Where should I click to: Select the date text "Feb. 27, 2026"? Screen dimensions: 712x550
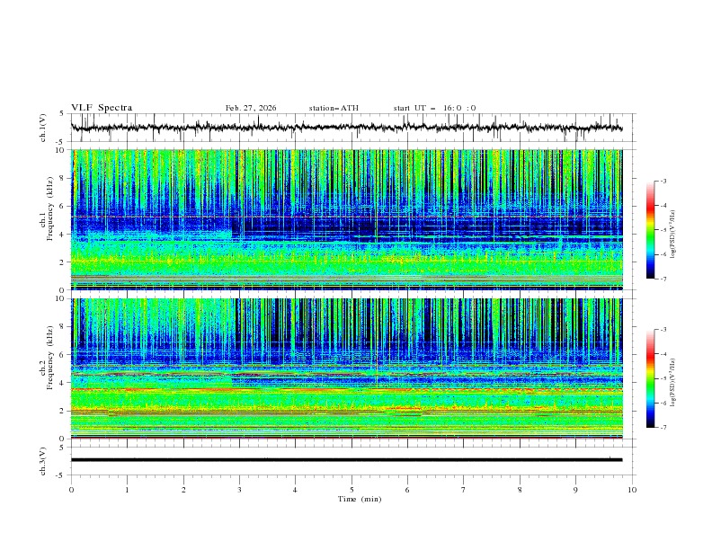click(x=251, y=108)
